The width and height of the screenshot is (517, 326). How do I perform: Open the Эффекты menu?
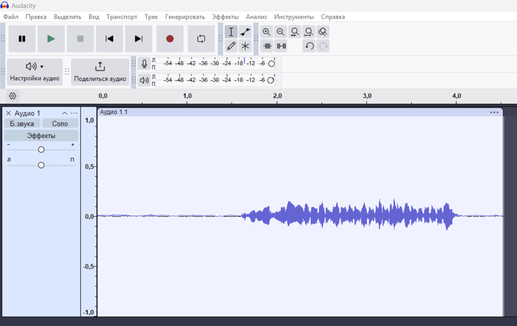(225, 17)
